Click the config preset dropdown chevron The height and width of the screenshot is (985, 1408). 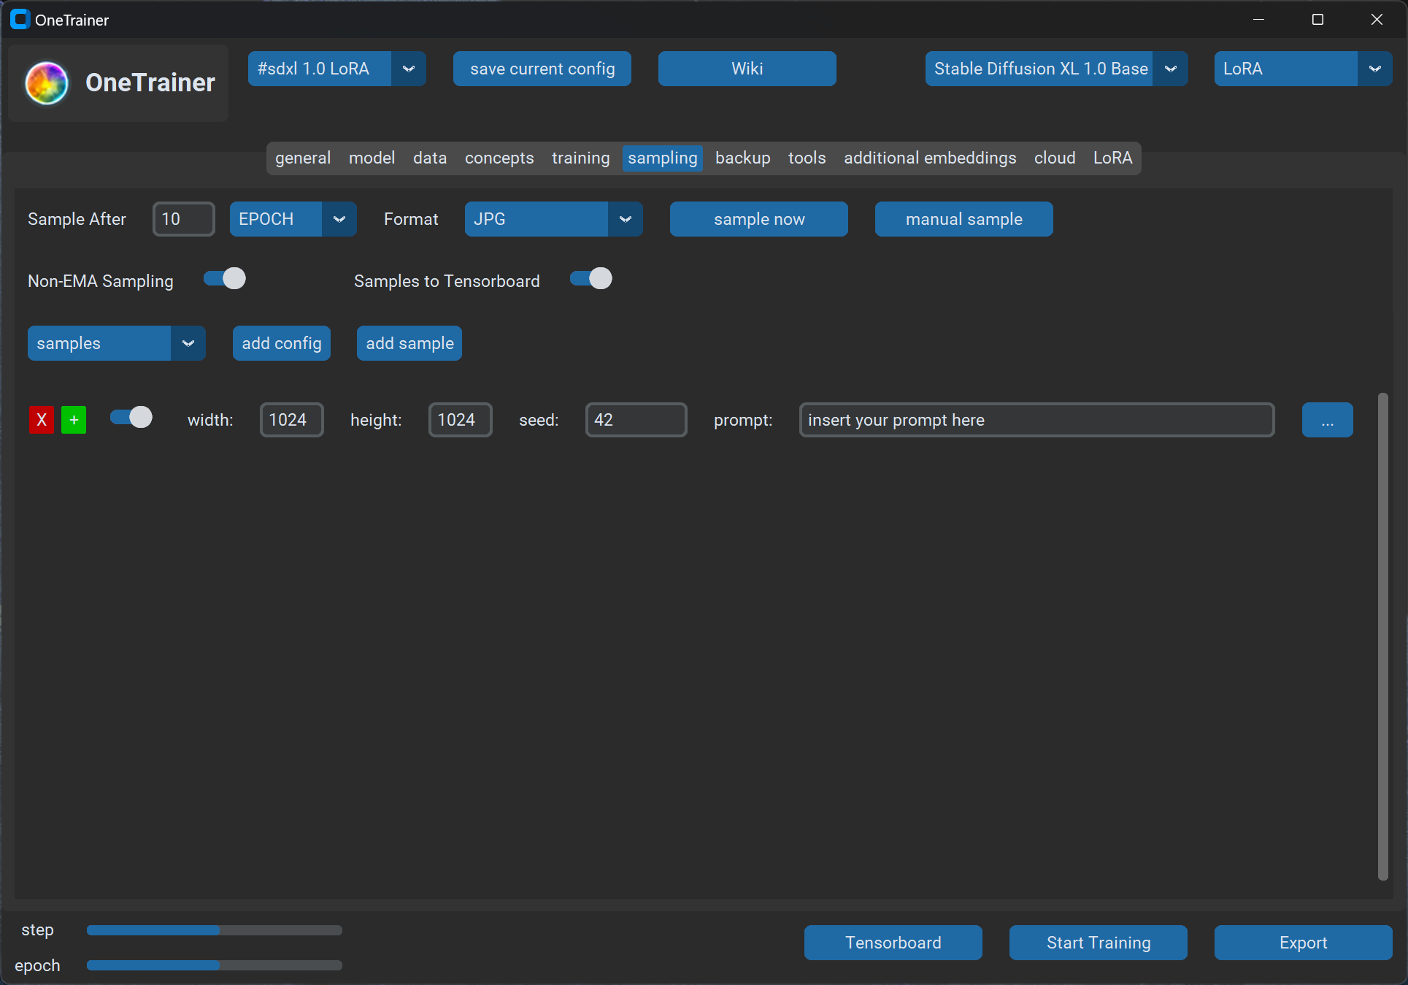(x=409, y=69)
